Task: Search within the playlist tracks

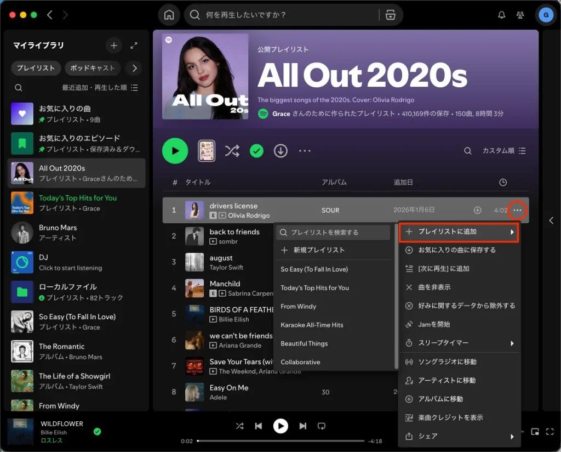Action: tap(468, 151)
